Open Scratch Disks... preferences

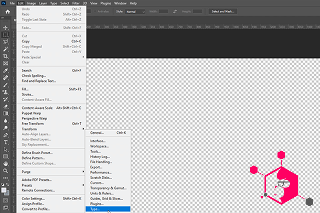tap(108, 177)
